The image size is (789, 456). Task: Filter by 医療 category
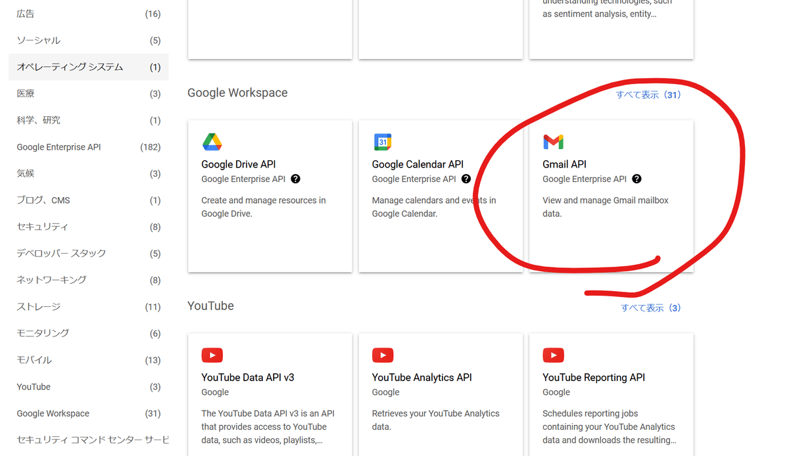point(89,94)
